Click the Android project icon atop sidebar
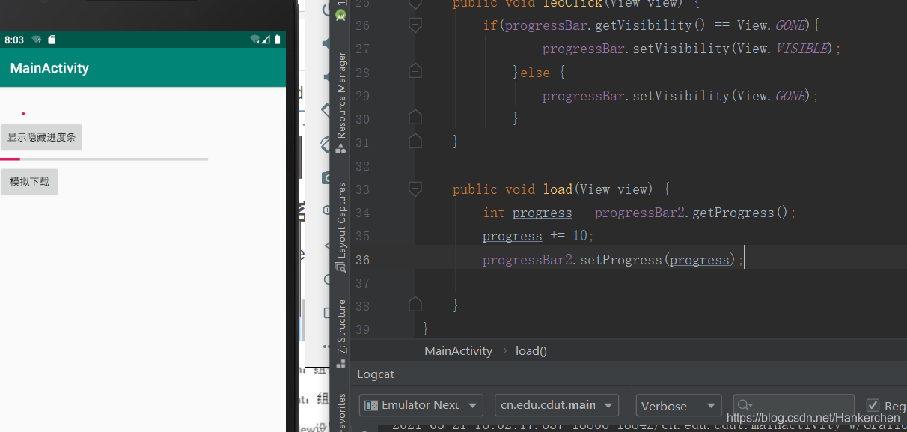The image size is (907, 432). pyautogui.click(x=341, y=13)
